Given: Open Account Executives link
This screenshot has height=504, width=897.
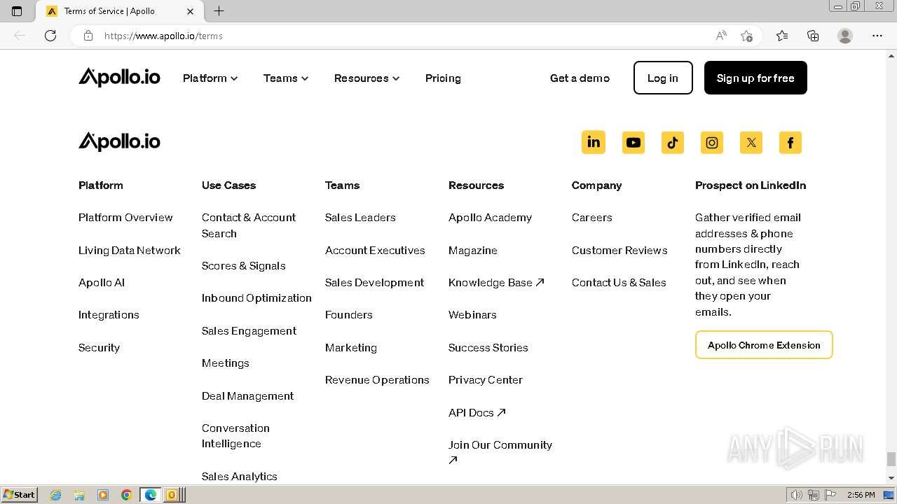Looking at the screenshot, I should (x=375, y=251).
